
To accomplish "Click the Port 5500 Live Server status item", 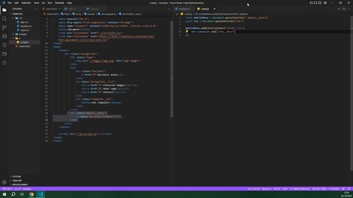I will coord(319,189).
